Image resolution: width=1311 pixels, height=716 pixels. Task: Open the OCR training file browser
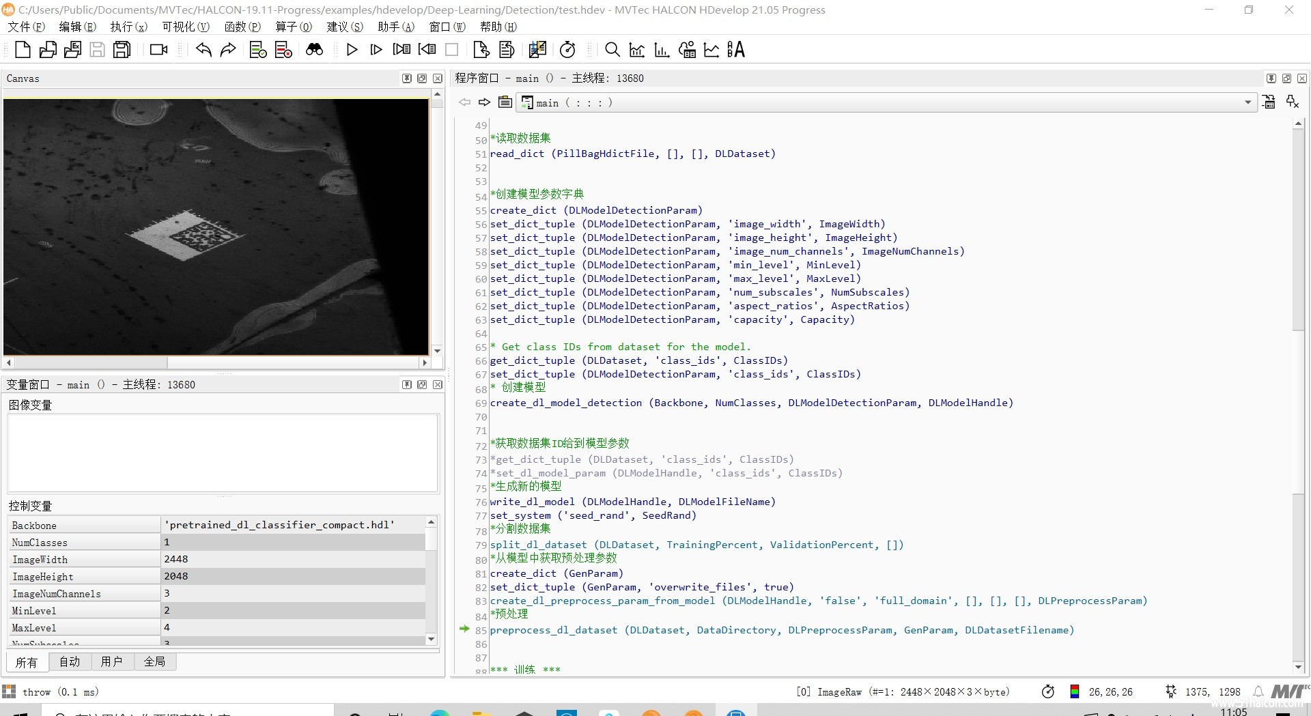click(x=736, y=50)
